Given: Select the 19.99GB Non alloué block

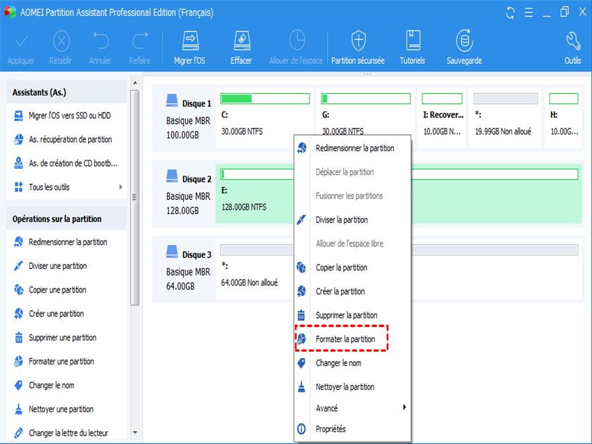Looking at the screenshot, I should coord(505,118).
